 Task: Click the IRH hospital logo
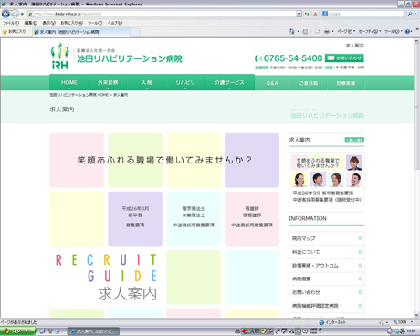[x=60, y=57]
